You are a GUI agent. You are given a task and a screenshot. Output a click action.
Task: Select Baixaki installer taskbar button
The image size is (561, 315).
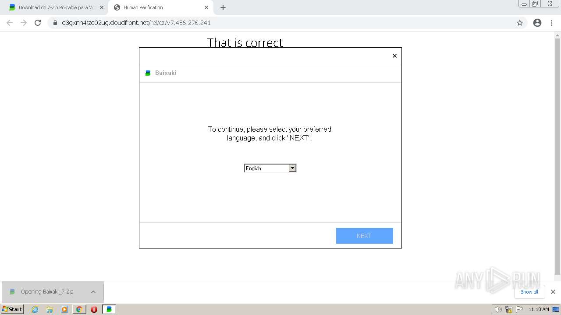(109, 309)
